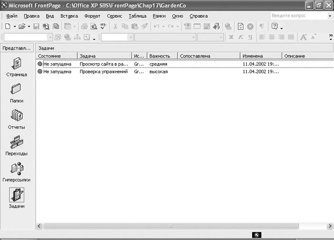The height and width of the screenshot is (240, 334).
Task: Click horizontal scrollbar left arrow
Action: tap(39, 226)
